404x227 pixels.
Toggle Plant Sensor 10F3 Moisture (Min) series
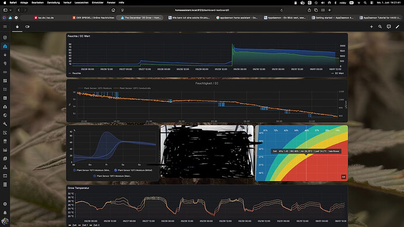[91, 170]
